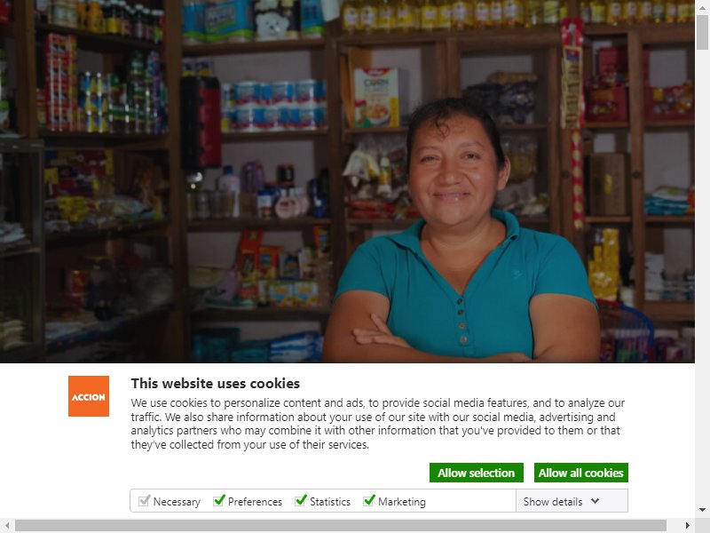Click vertical scrollbar down arrow

(x=702, y=510)
